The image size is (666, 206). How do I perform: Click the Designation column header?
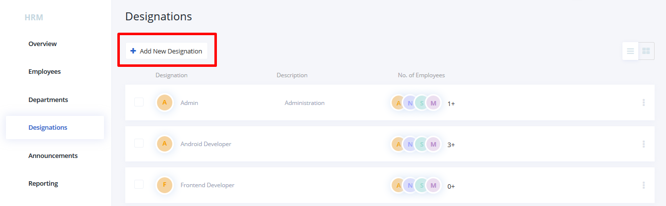171,75
